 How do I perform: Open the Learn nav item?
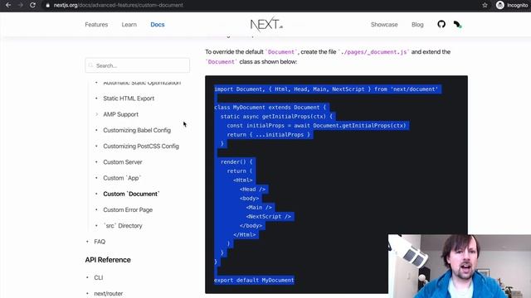[x=129, y=25]
